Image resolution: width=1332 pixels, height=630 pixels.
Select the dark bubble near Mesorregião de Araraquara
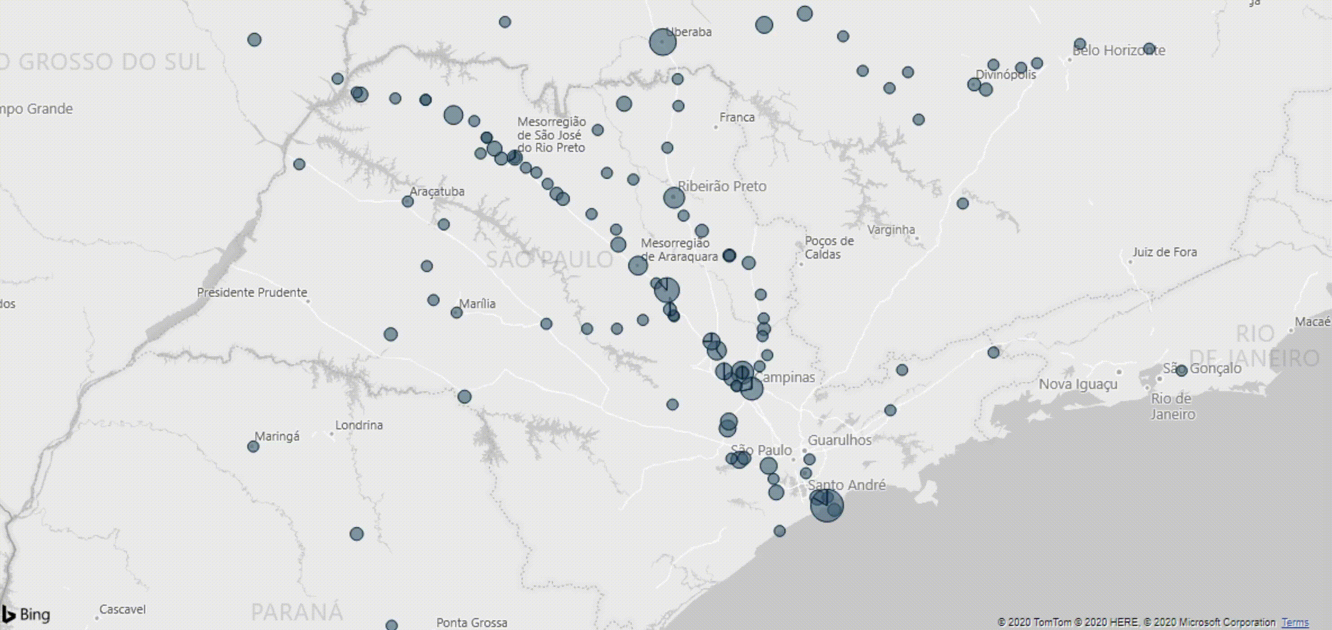tap(729, 255)
